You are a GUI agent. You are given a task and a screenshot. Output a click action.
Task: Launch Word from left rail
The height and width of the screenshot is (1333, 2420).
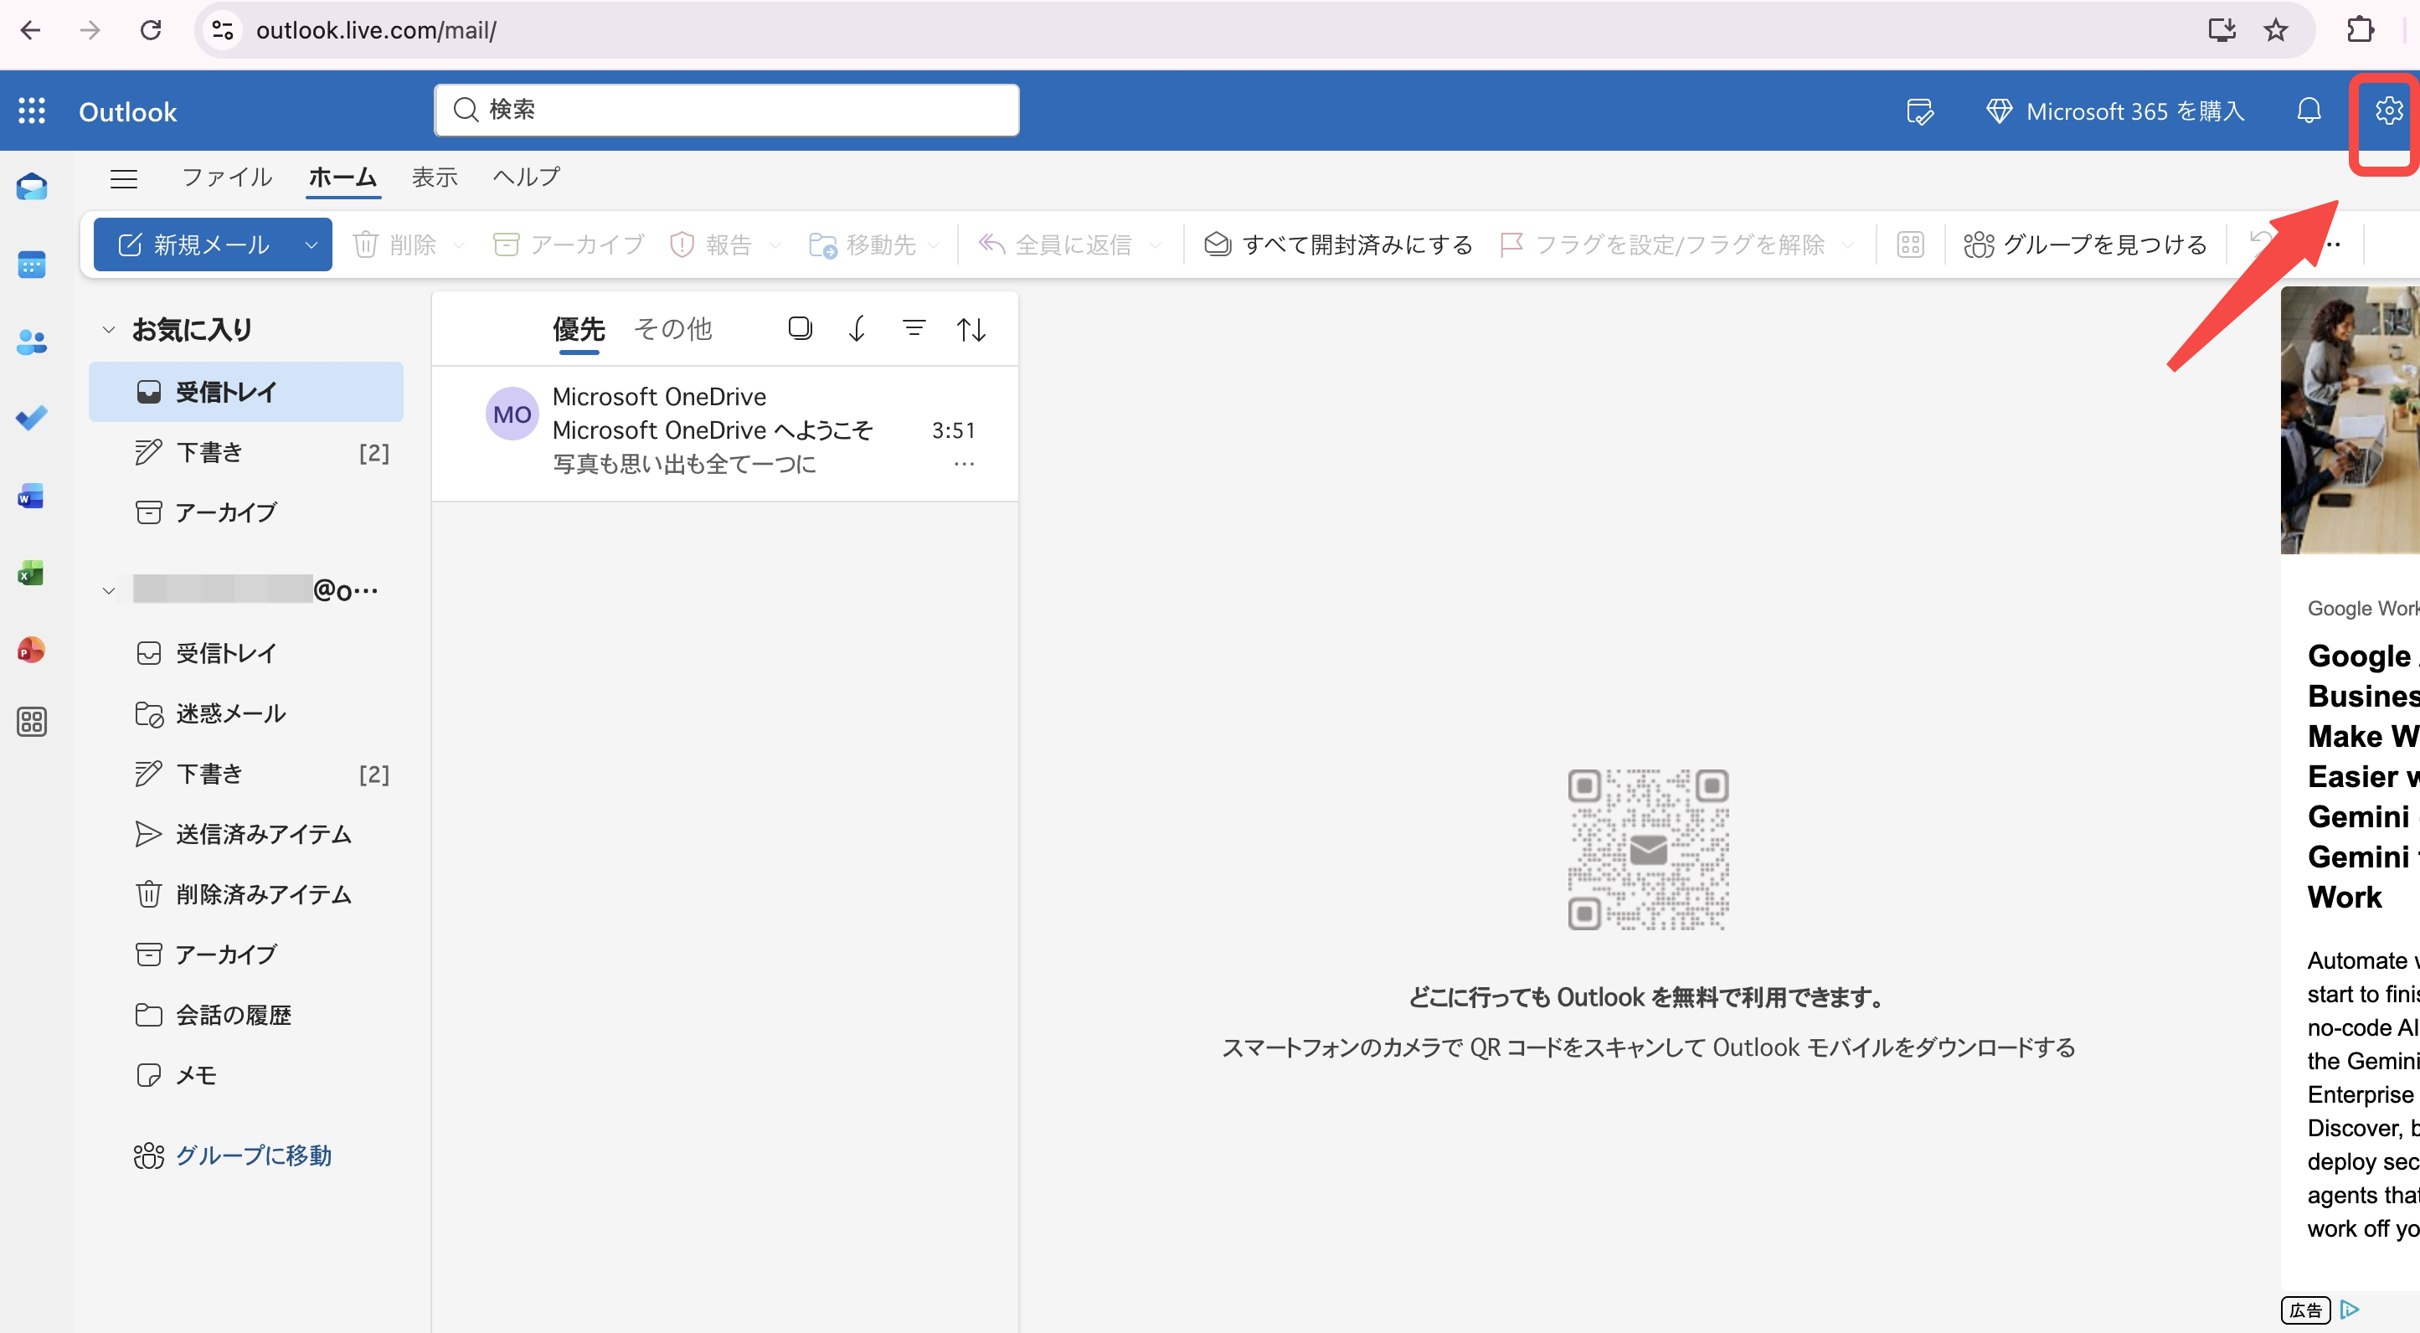pos(31,496)
